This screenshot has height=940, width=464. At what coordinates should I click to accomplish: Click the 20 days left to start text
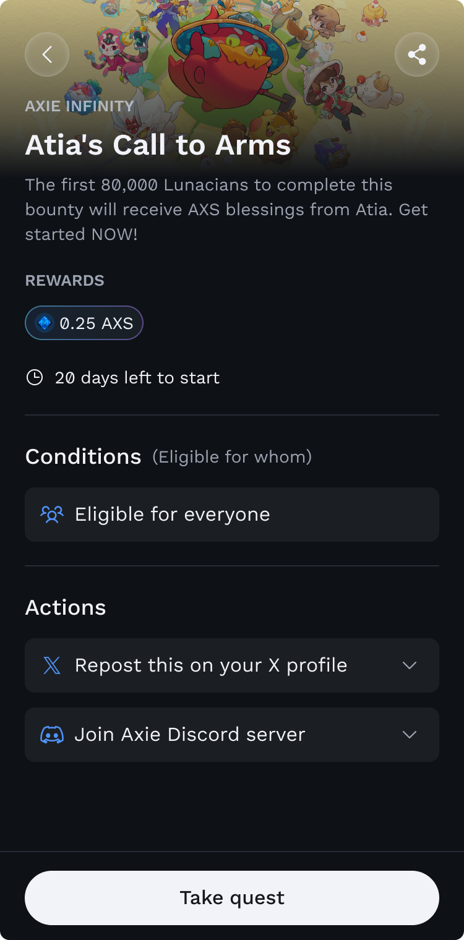point(137,378)
